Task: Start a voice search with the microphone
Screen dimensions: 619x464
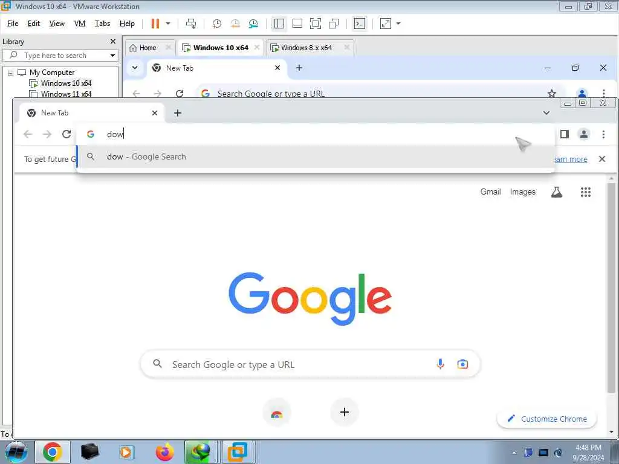Action: (x=440, y=364)
